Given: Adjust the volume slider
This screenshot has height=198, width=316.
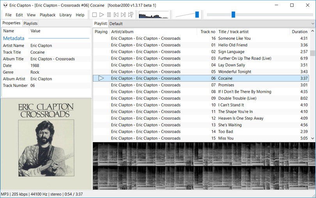Looking at the screenshot, I should (x=197, y=14).
